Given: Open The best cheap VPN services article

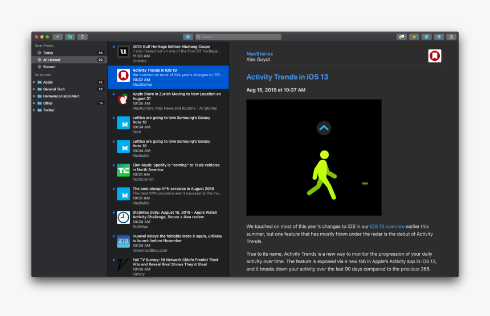Looking at the screenshot, I should click(x=168, y=196).
